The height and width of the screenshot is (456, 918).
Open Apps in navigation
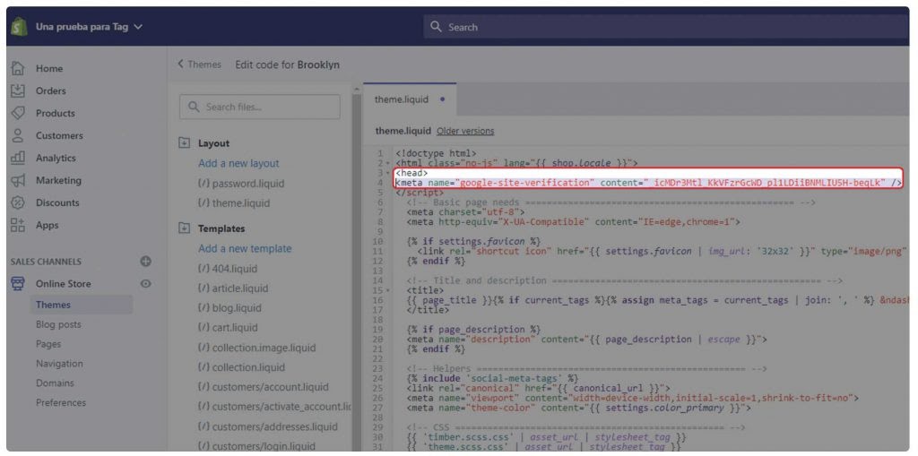coord(48,225)
